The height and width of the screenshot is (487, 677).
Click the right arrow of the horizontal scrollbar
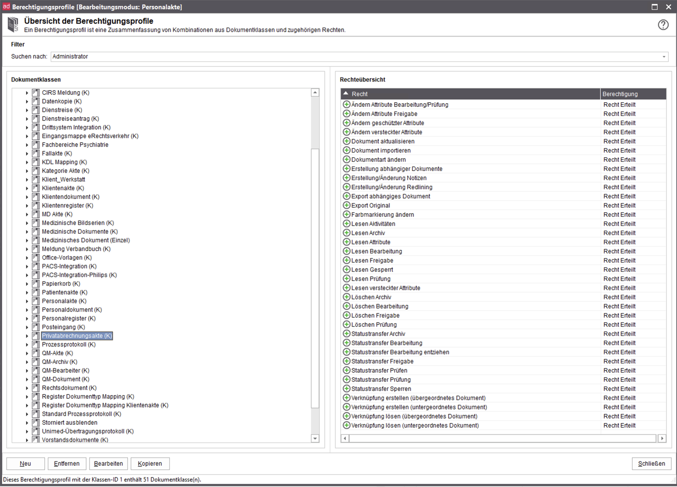(x=662, y=438)
